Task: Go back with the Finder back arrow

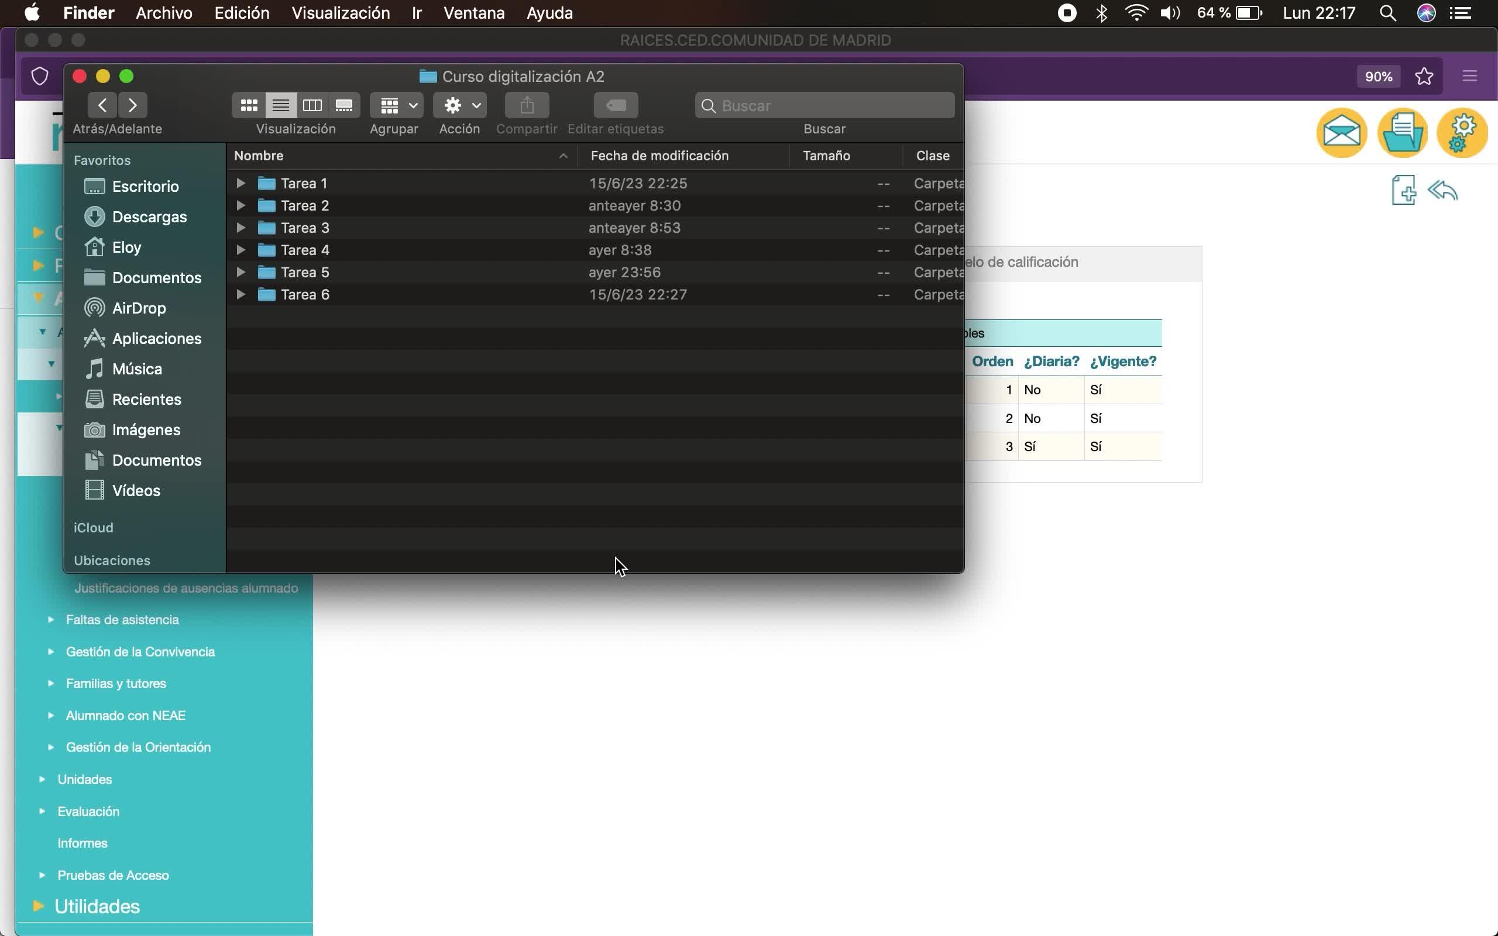Action: (103, 106)
